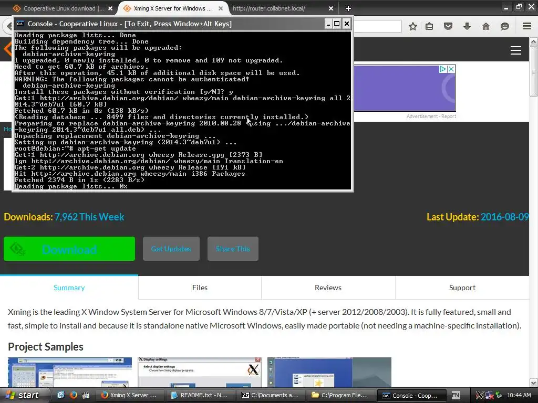Click the EN language indicator in taskbar
Screen dimensions: 538x403
point(456,395)
